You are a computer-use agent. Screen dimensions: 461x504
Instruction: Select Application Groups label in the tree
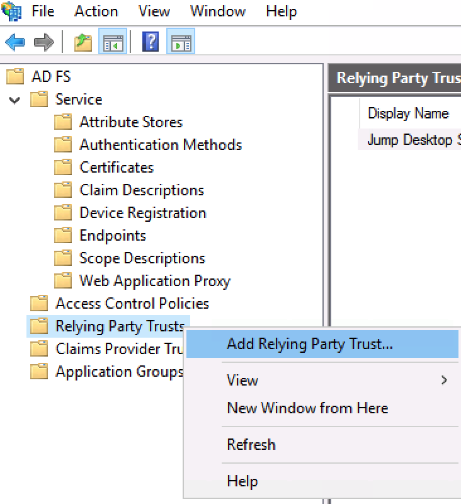click(119, 372)
